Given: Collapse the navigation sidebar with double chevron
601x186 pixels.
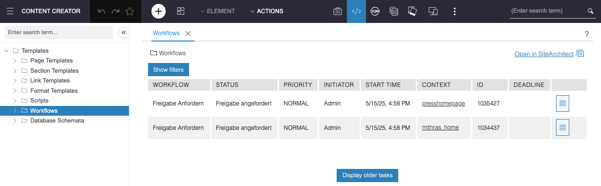Looking at the screenshot, I should pos(124,32).
